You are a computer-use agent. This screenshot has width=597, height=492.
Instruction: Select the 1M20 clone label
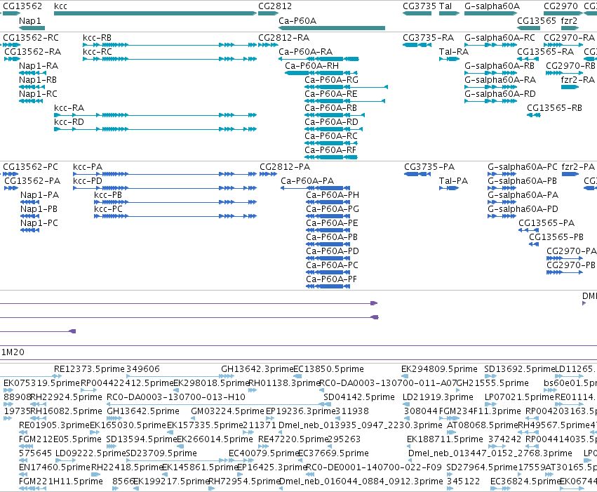point(13,352)
